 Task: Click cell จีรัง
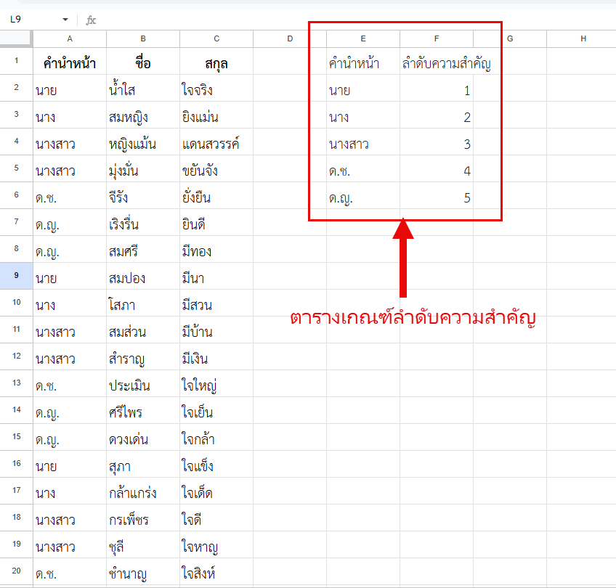[x=143, y=195]
